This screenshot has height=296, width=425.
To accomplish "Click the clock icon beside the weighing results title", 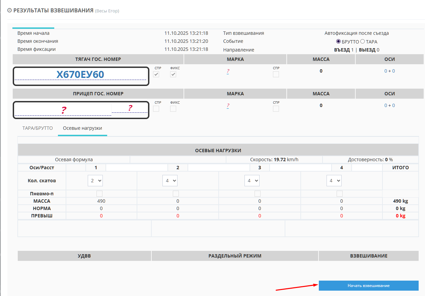I will pos(10,10).
